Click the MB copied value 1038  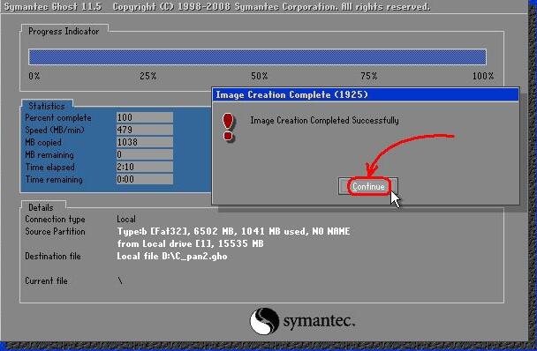[x=145, y=142]
